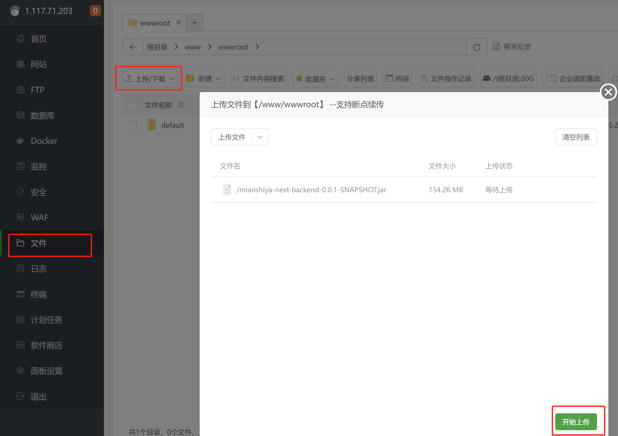Select the default folder checkbox
Viewport: 618px width, 436px height.
click(x=132, y=125)
